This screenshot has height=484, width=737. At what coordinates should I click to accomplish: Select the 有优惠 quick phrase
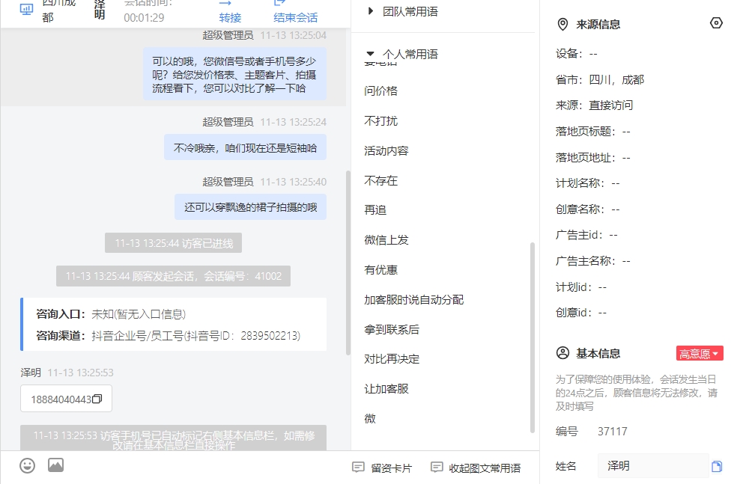click(x=380, y=270)
